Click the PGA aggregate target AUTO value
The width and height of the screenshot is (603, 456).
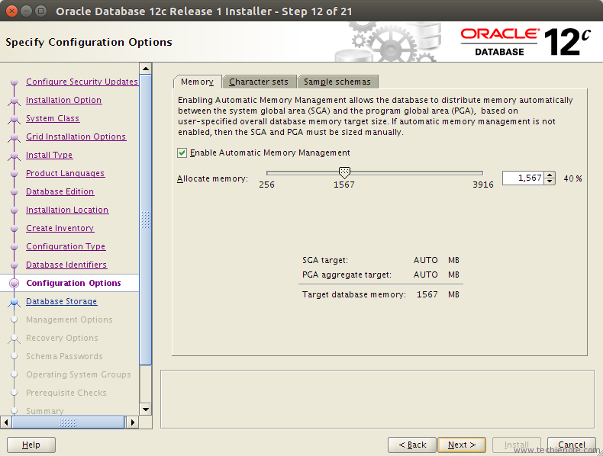point(426,275)
